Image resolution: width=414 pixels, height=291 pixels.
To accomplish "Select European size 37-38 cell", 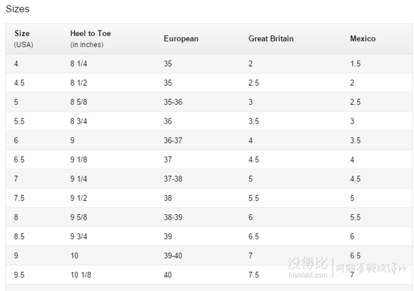I will [x=173, y=179].
